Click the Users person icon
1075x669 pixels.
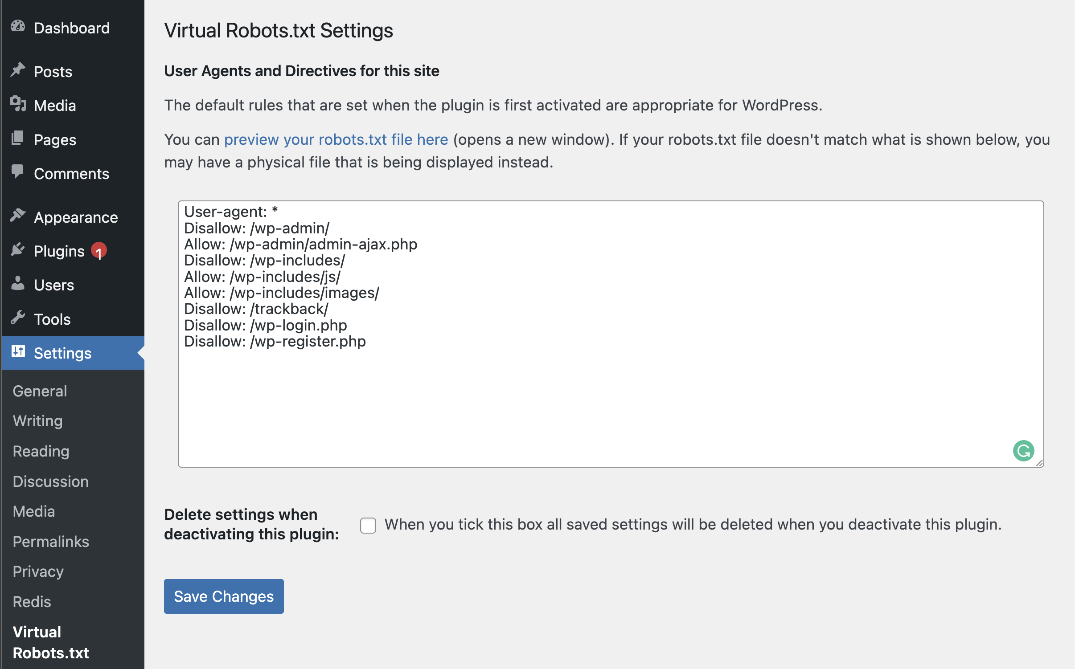(18, 284)
